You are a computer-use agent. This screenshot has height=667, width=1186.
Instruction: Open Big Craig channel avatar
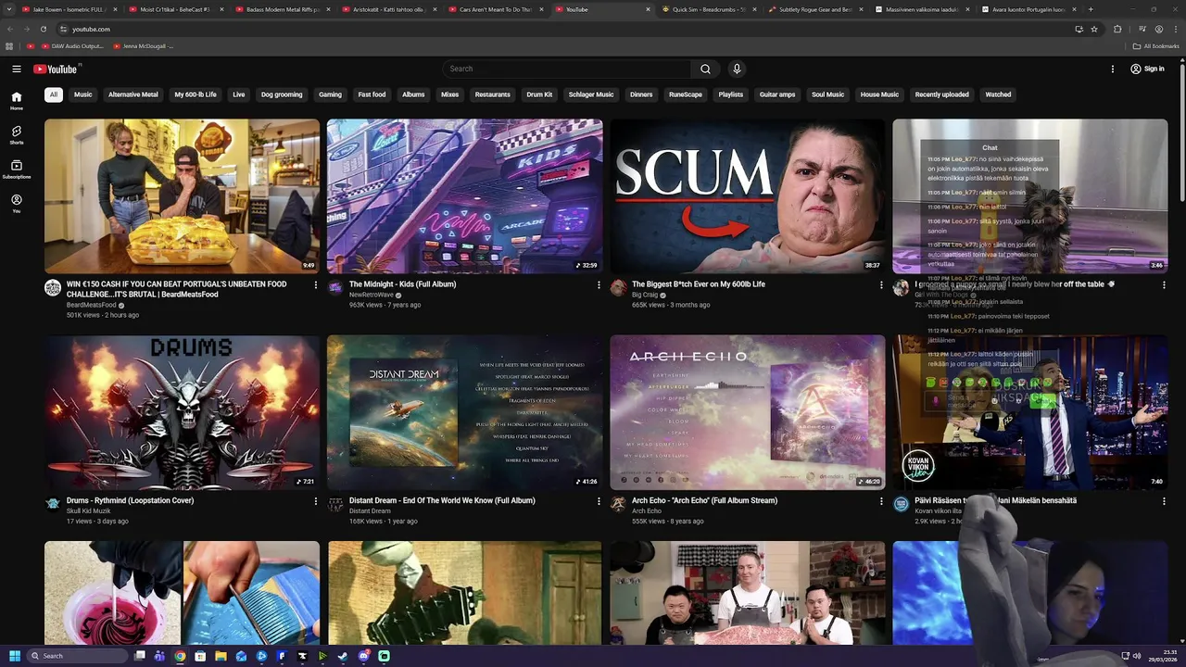(x=618, y=288)
